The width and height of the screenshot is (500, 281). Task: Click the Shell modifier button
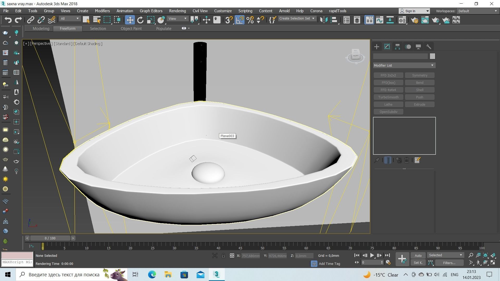(420, 90)
